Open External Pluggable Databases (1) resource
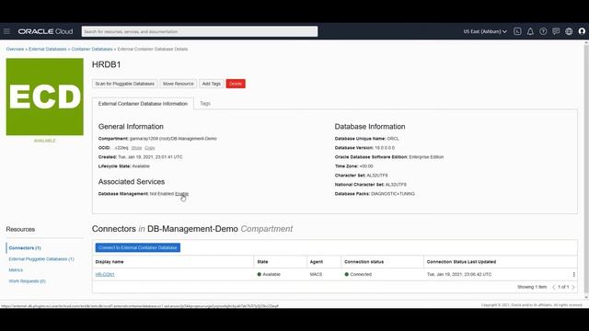Viewport: 589px width, 331px height. pos(41,259)
